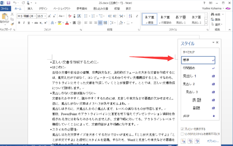Align text left in paragraph group
This screenshot has width=233, height=146.
[x=86, y=23]
